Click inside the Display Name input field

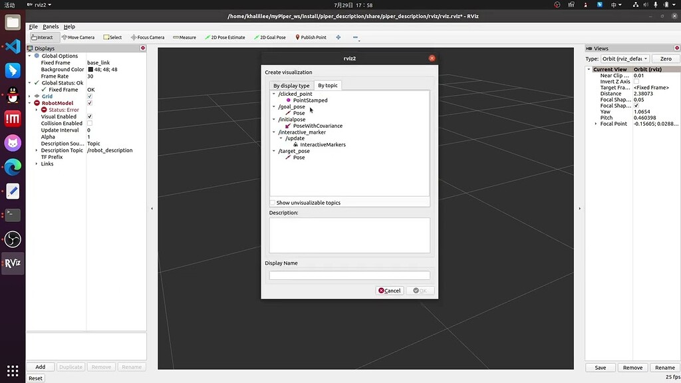point(349,275)
